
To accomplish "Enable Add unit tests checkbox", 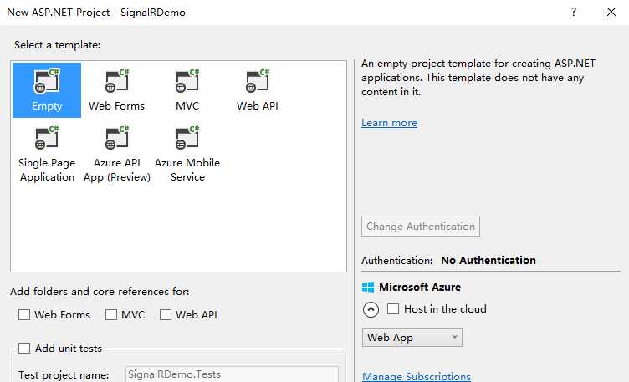I will click(24, 348).
